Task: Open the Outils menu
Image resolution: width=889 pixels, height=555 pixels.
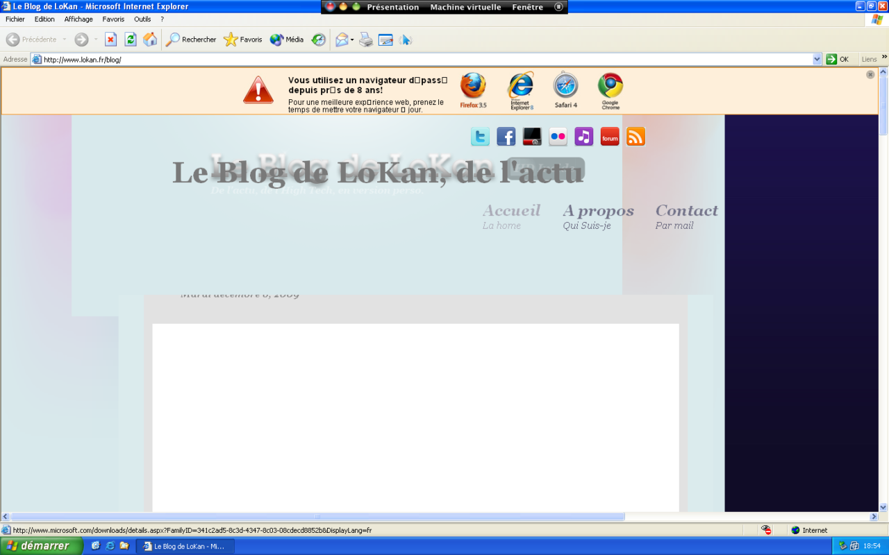Action: click(142, 19)
